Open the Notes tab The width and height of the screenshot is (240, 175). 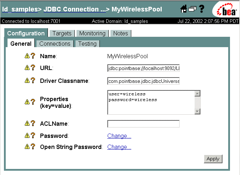[121, 33]
